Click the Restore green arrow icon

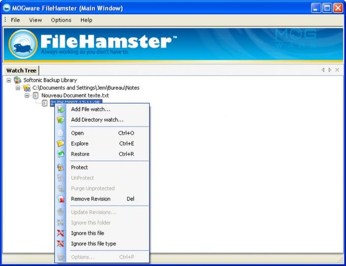pos(61,154)
